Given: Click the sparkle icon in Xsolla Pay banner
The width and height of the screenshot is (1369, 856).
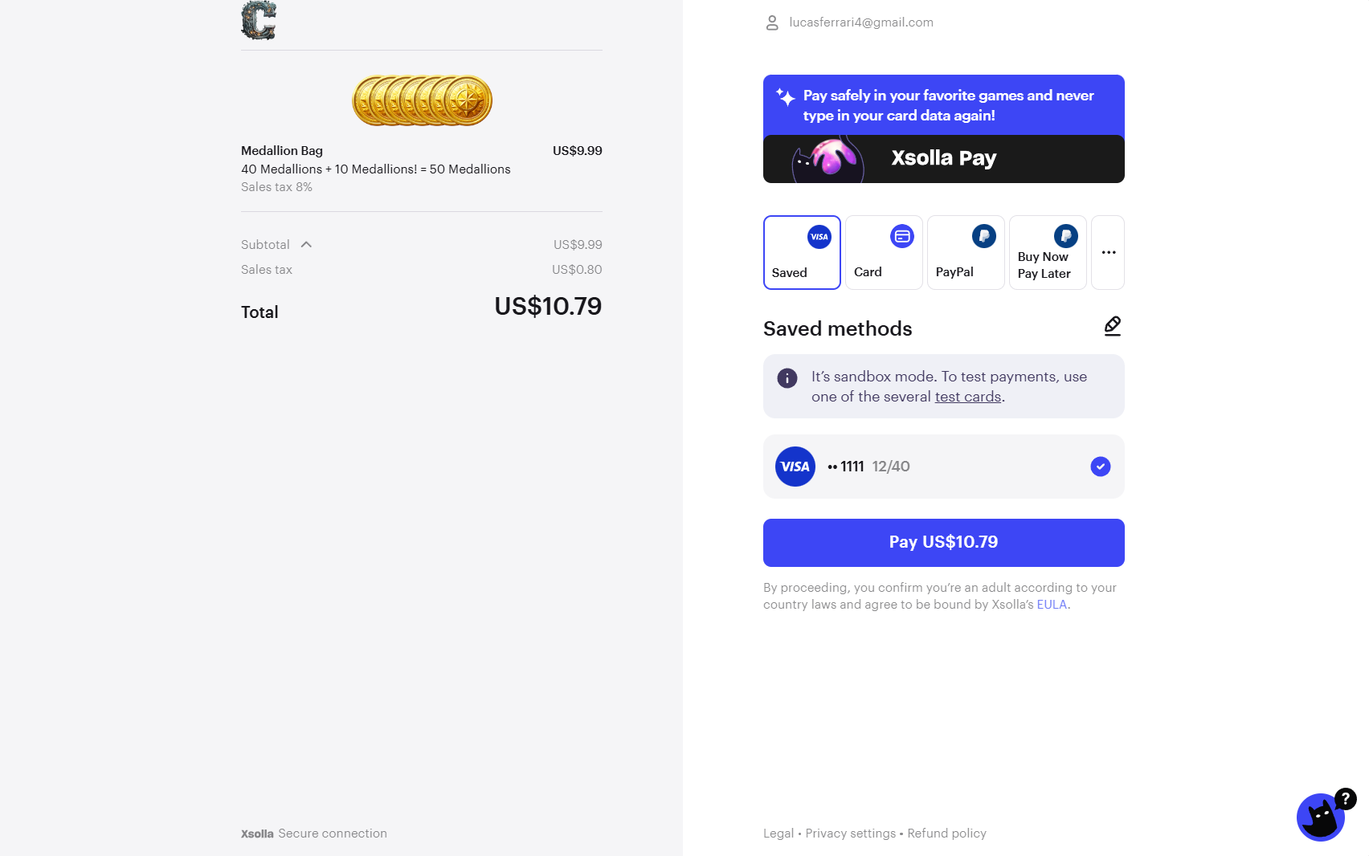Looking at the screenshot, I should click(786, 97).
